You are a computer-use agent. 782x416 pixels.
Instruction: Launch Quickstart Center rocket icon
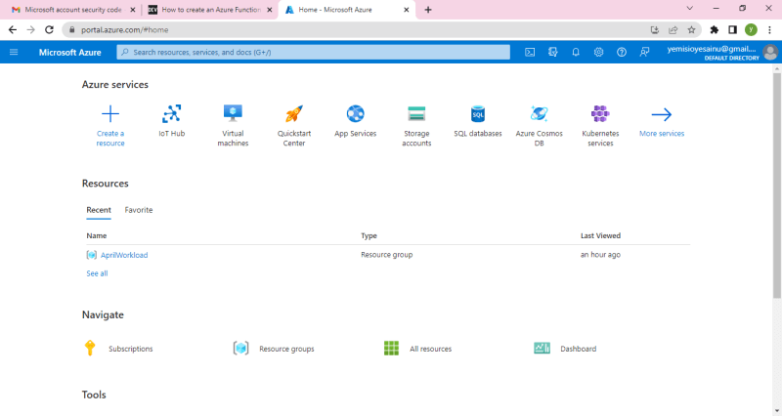click(x=294, y=113)
